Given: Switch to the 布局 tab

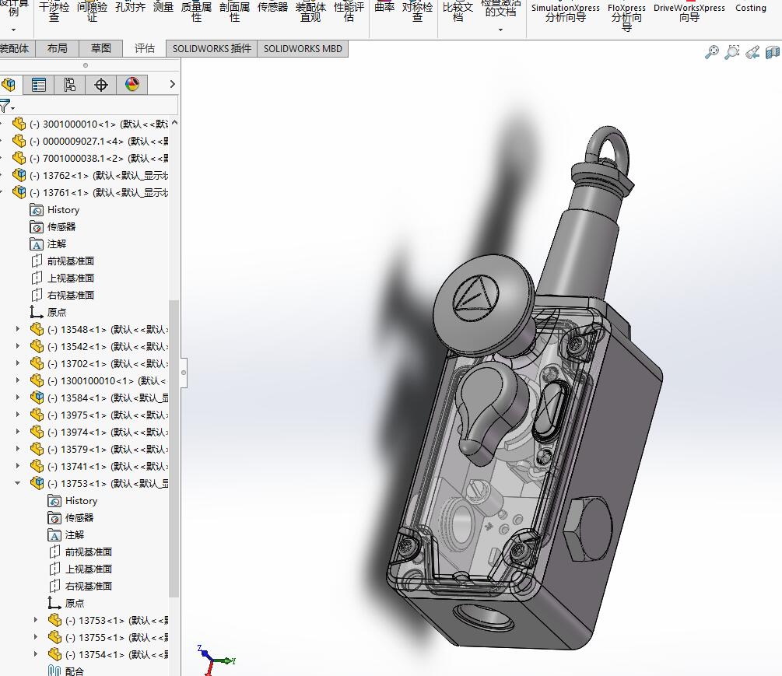Looking at the screenshot, I should (x=58, y=48).
